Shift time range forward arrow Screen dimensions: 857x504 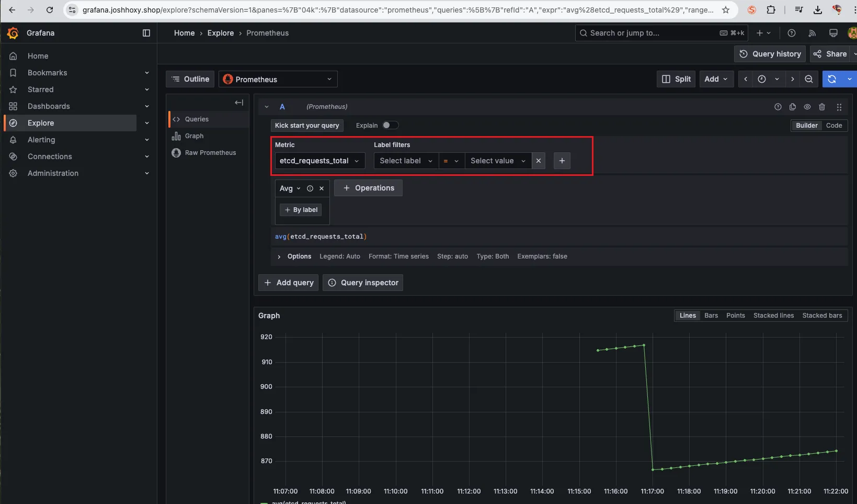click(793, 79)
